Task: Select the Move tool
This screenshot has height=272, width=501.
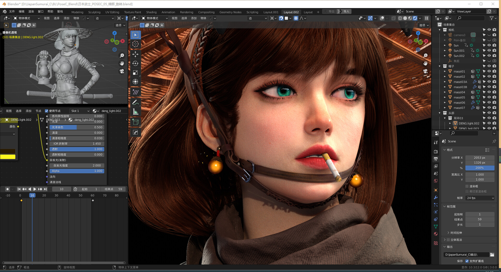Action: [x=135, y=54]
